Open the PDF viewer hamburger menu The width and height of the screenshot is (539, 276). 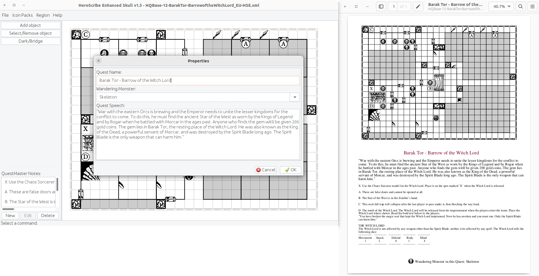tap(533, 6)
